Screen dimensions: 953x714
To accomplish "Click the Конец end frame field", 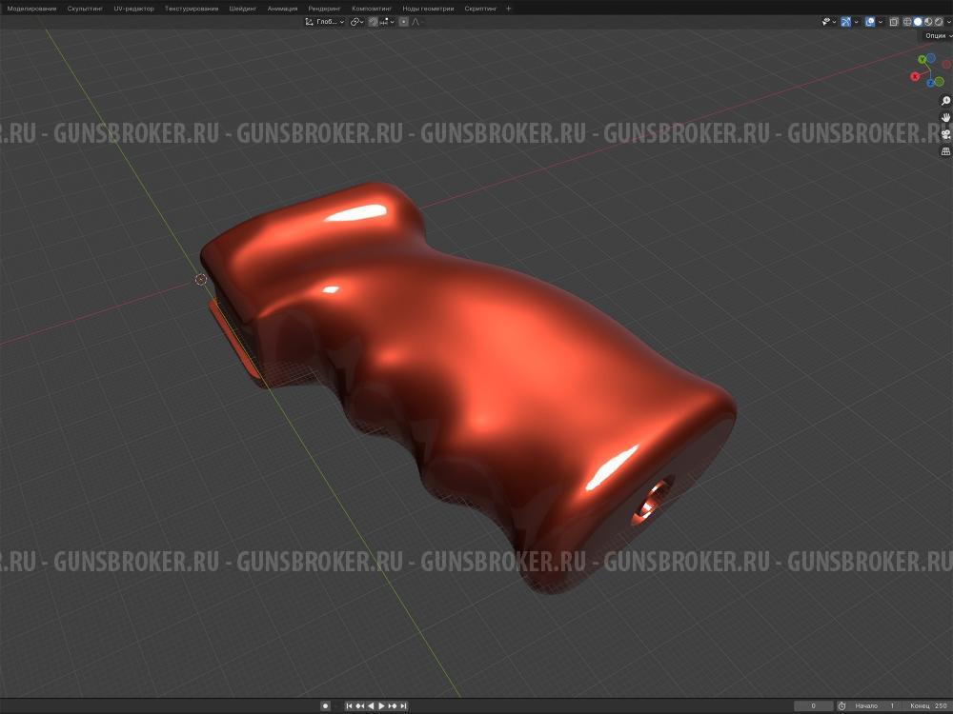I will (x=928, y=706).
